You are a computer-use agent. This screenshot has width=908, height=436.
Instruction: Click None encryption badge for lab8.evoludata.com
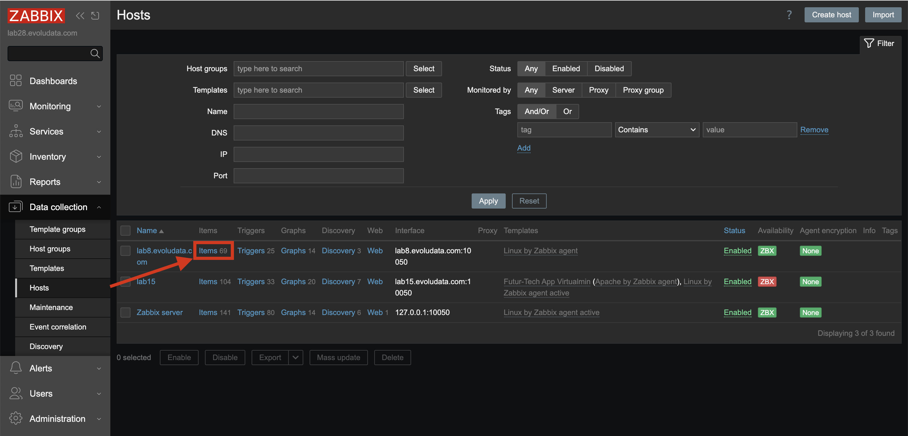pyautogui.click(x=810, y=251)
